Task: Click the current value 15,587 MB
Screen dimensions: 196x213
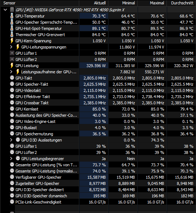Action: [96, 177]
